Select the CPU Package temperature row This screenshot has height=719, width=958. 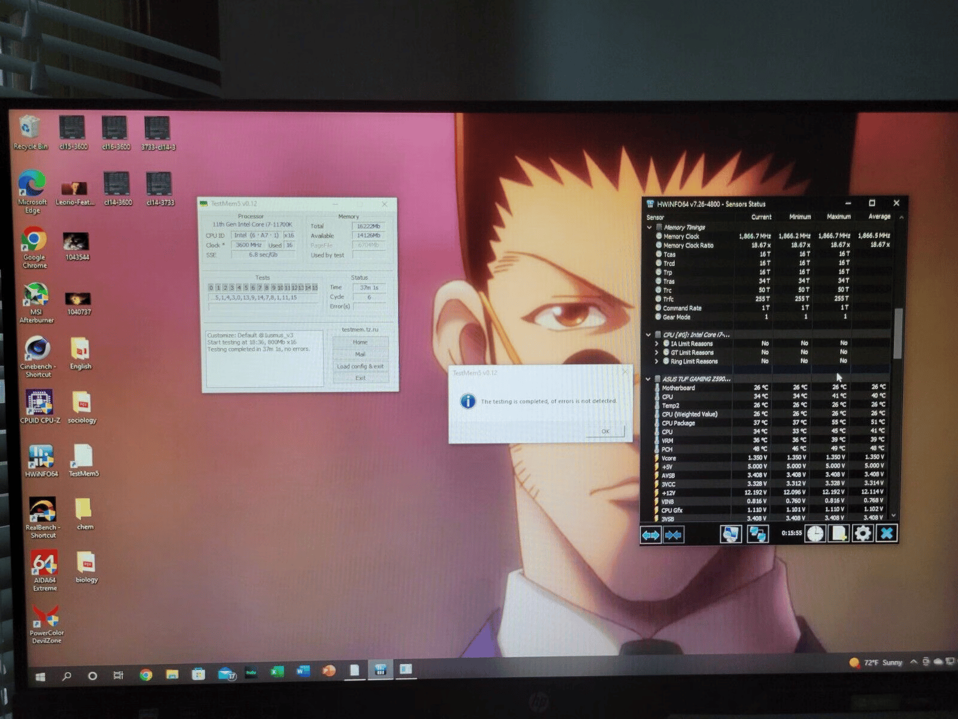coord(771,423)
